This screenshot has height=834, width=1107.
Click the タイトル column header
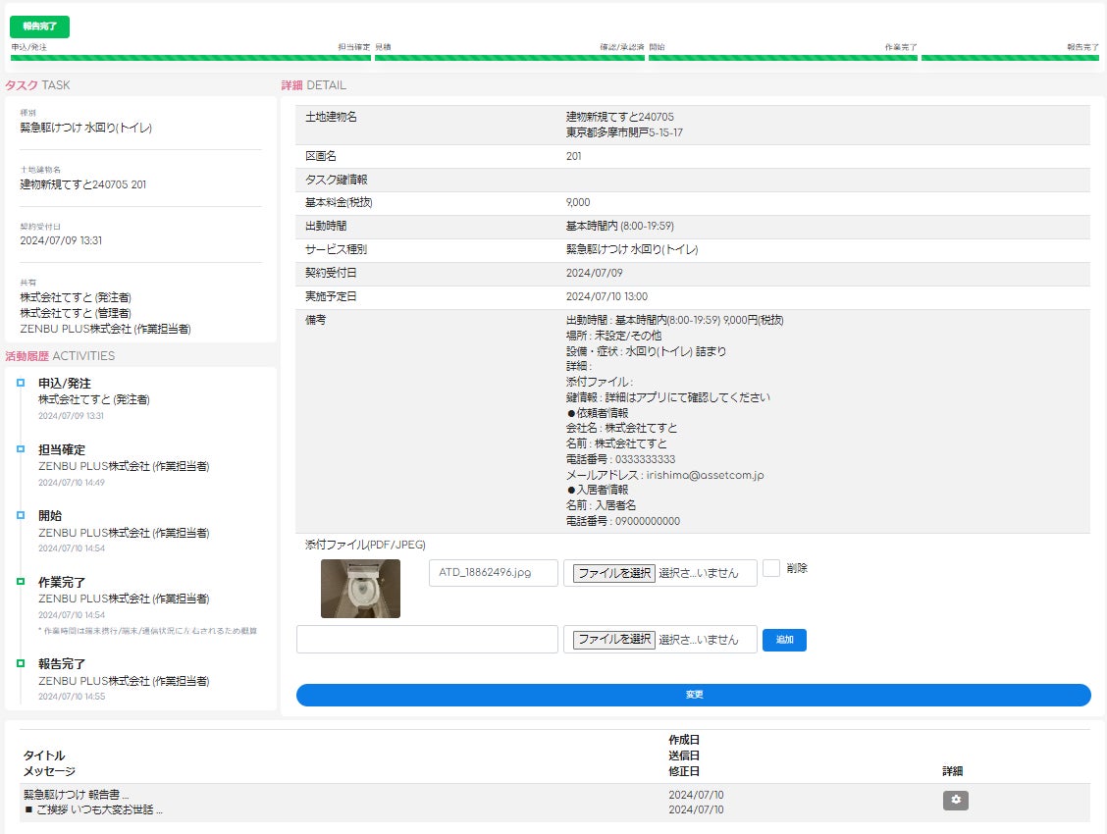point(44,755)
